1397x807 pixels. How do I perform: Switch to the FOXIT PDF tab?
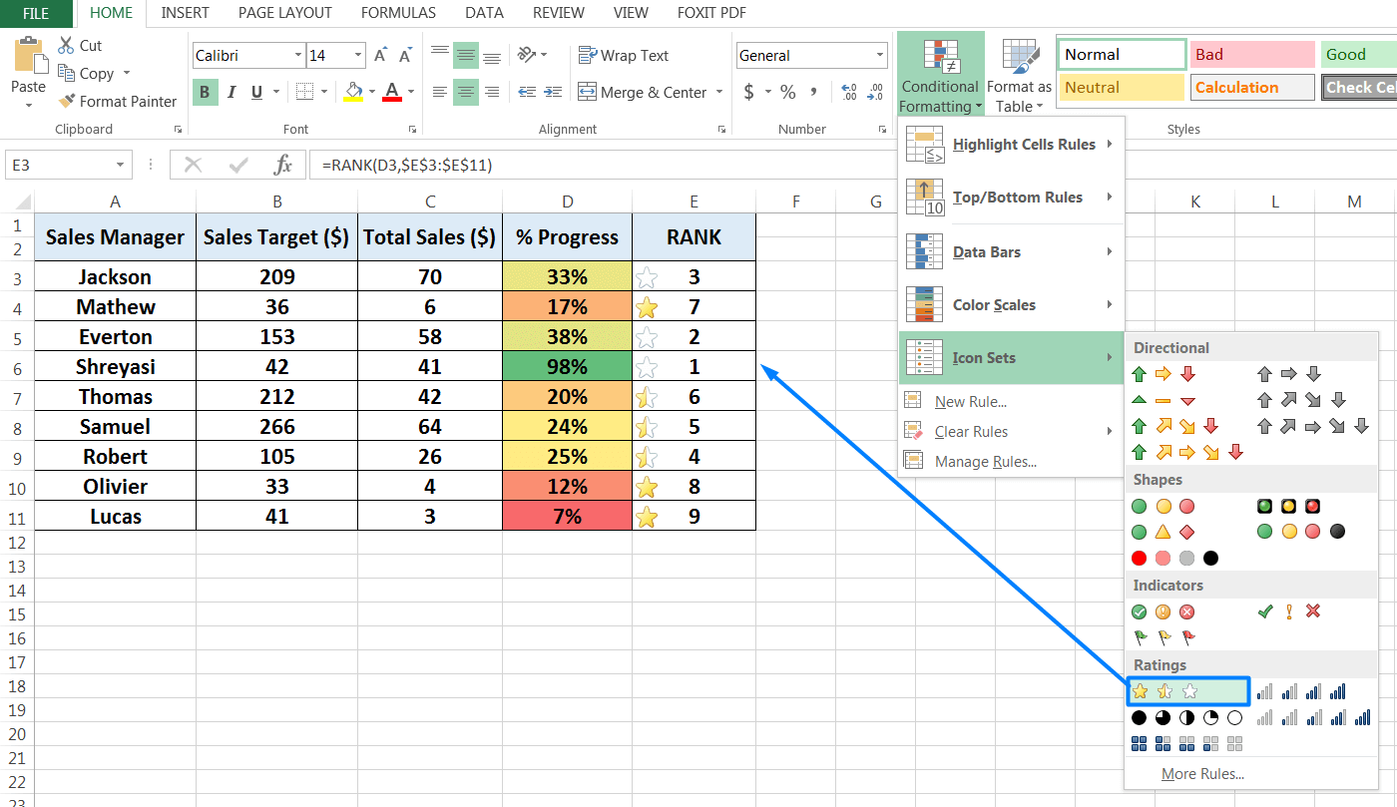tap(709, 13)
